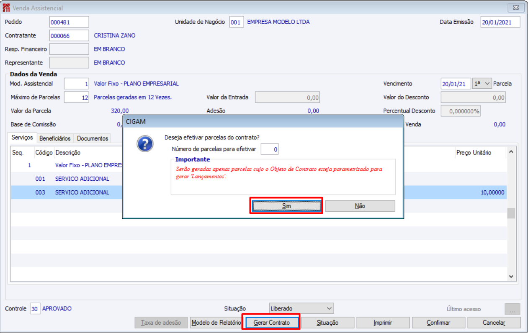Click the Representante input field
528x333 pixels.
[69, 63]
